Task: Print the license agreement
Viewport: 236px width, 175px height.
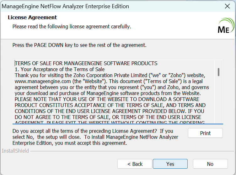Action: (205, 133)
